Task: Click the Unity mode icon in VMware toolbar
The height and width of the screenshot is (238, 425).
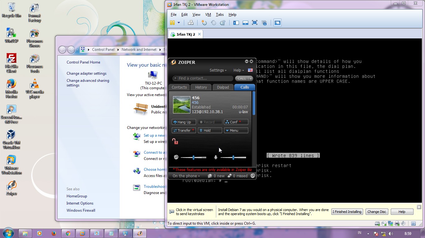Action: [x=264, y=23]
